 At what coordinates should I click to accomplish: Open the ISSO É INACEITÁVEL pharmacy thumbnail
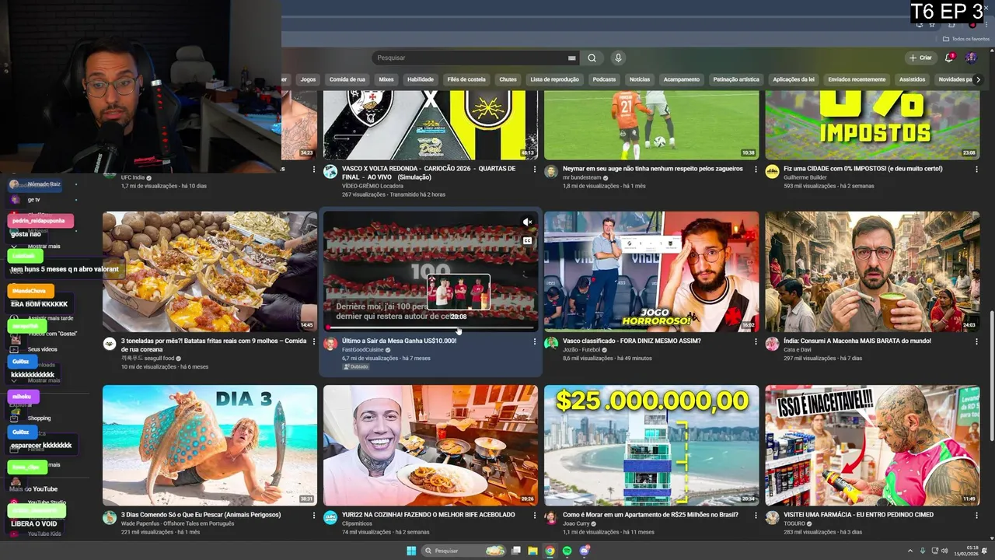872,445
